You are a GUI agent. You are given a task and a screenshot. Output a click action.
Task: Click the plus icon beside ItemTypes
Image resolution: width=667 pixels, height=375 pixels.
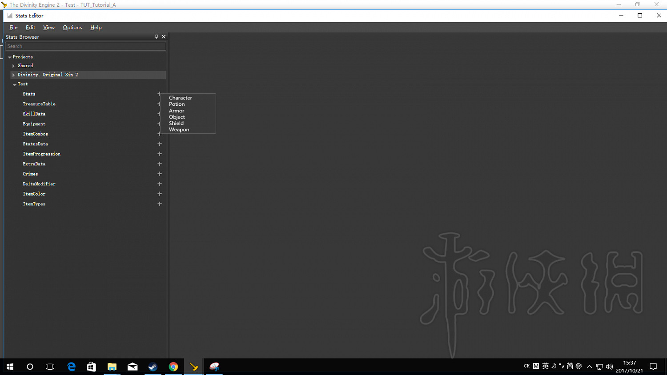(160, 204)
